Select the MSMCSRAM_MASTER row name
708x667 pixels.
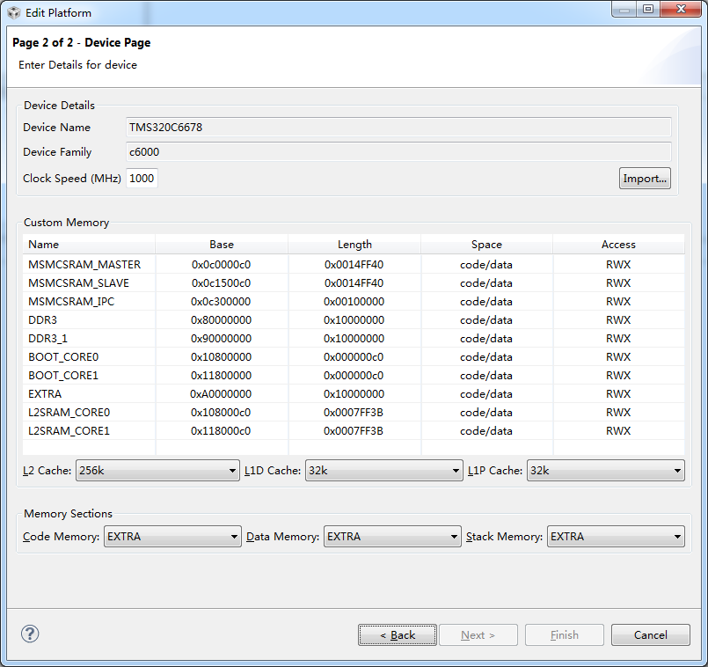(x=84, y=264)
